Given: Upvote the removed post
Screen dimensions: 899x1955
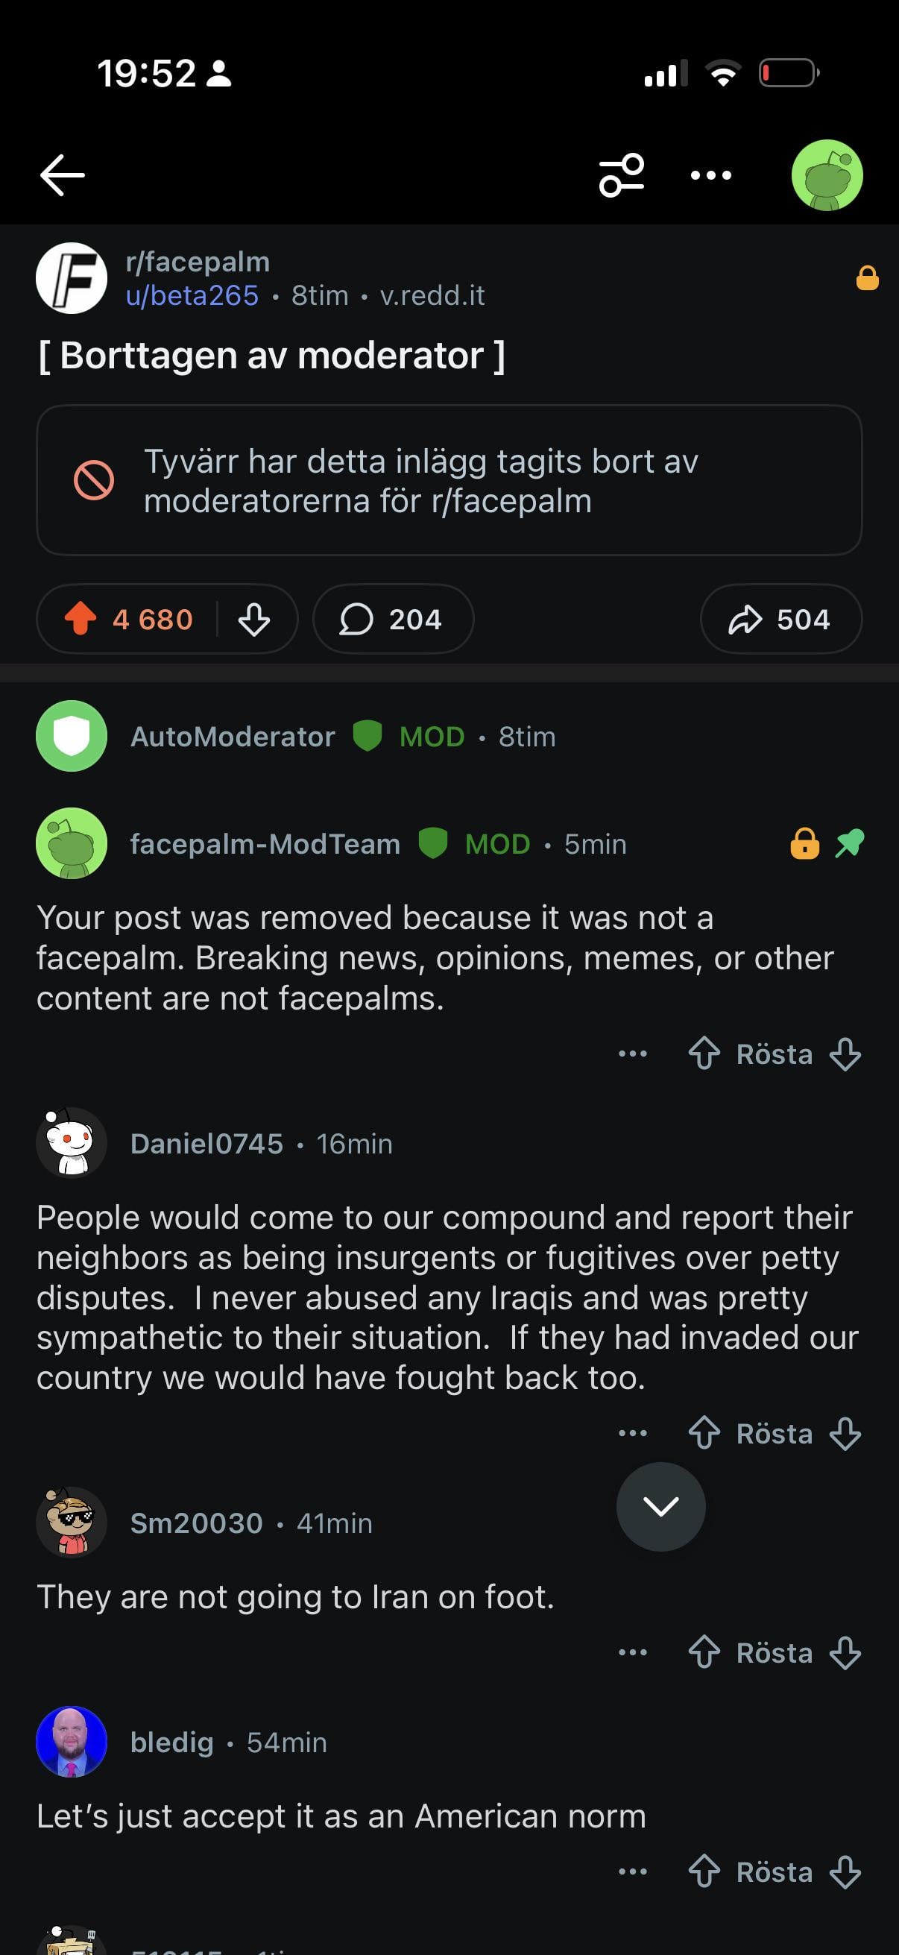Looking at the screenshot, I should [81, 619].
